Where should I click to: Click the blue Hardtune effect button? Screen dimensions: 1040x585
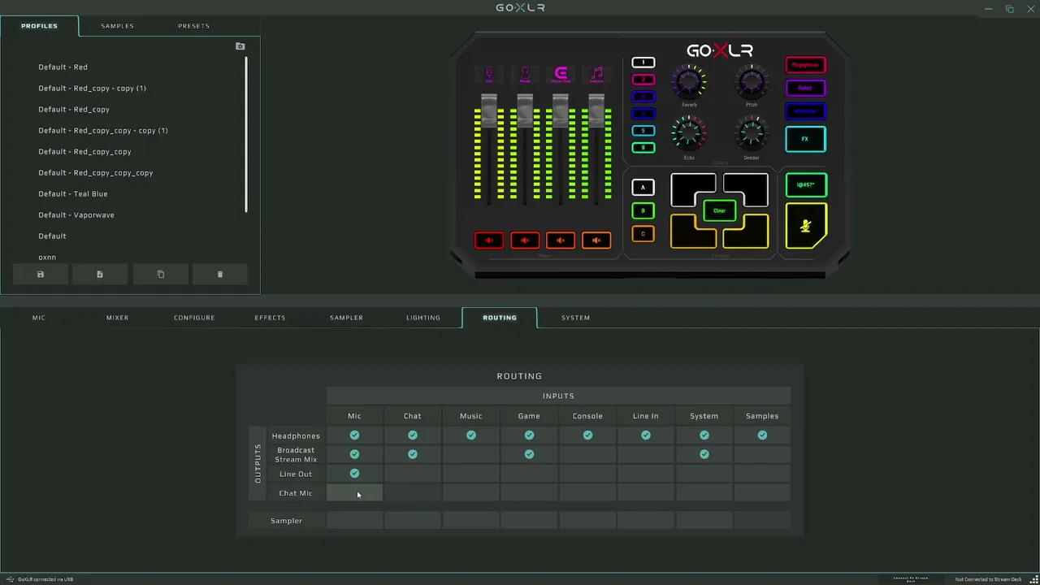pyautogui.click(x=806, y=111)
